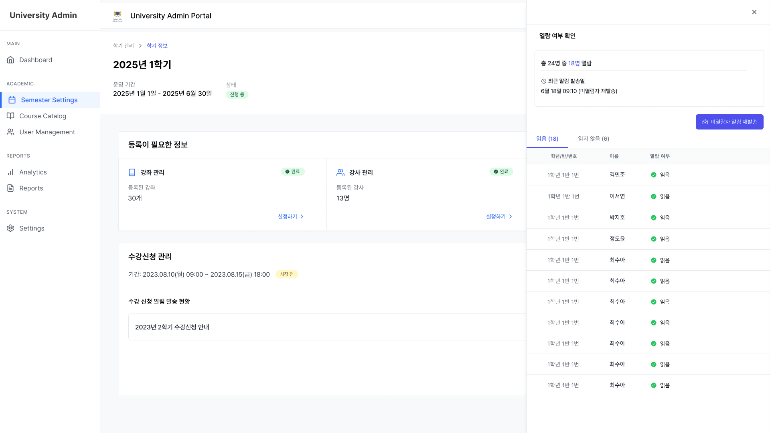770x433 pixels.
Task: Open the Analytics chart icon
Action: [x=10, y=172]
